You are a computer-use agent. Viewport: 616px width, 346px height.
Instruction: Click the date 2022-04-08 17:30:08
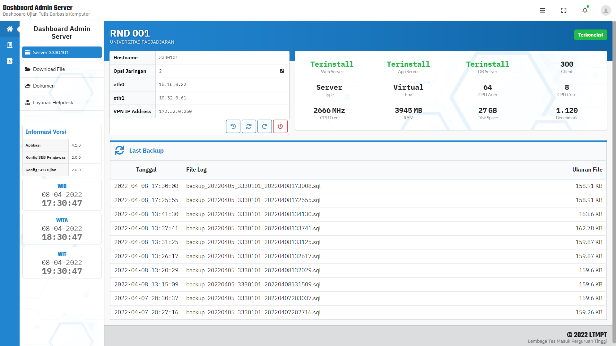tap(146, 186)
